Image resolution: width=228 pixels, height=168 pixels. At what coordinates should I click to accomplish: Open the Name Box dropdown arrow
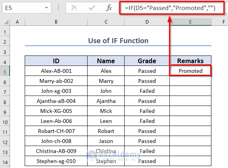click(46, 8)
